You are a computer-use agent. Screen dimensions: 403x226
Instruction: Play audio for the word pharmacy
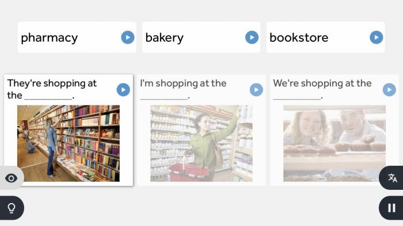128,37
